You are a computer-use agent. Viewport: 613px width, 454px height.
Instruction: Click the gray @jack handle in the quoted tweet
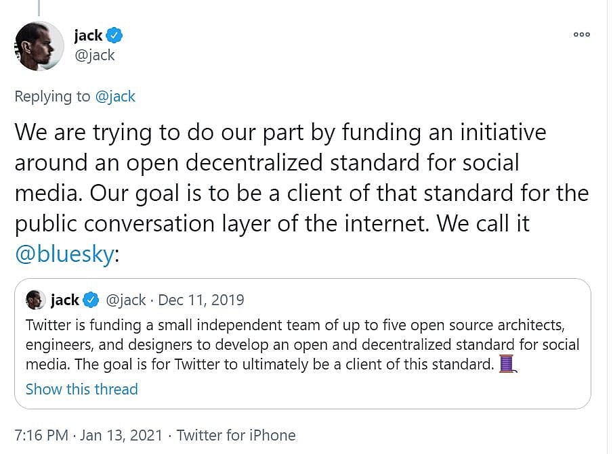tap(125, 299)
